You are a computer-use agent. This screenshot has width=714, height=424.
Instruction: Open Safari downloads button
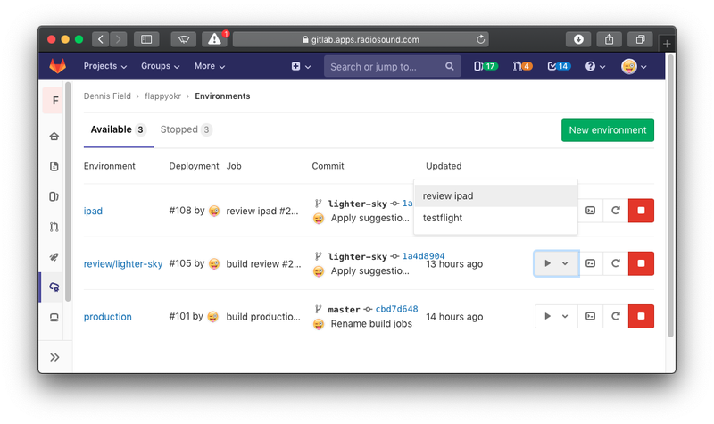(x=578, y=39)
